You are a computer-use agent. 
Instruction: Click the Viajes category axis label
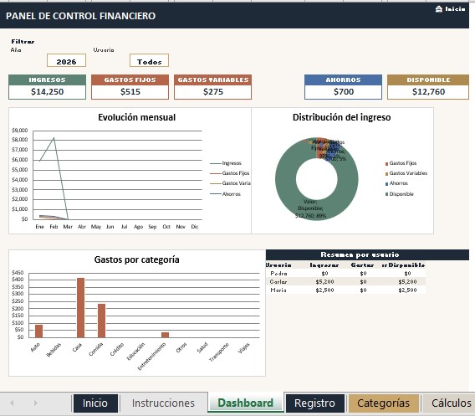click(x=244, y=348)
